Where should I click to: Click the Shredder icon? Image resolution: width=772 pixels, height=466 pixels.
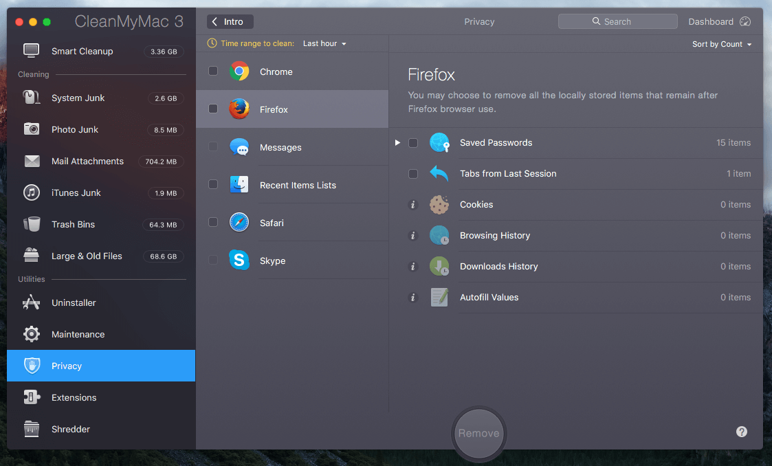[x=32, y=429]
